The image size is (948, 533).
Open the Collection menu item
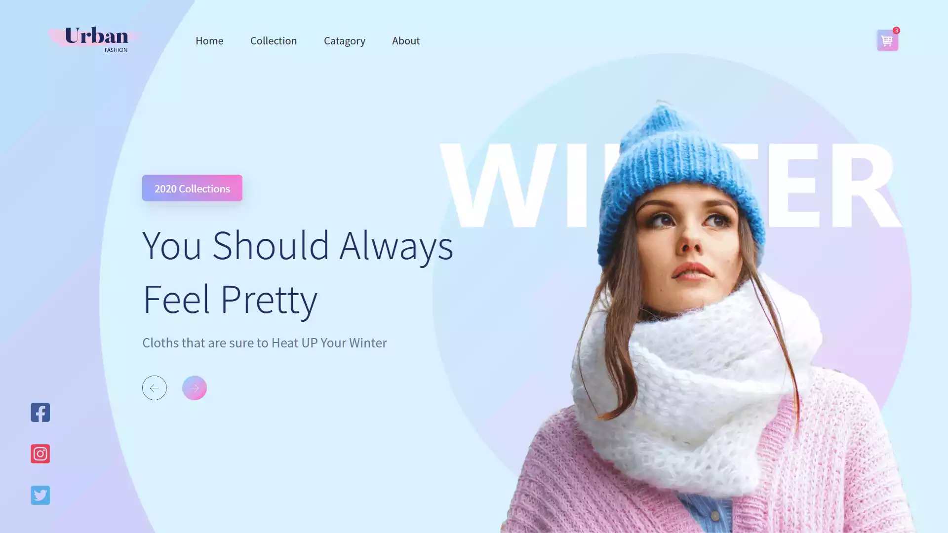pos(274,40)
